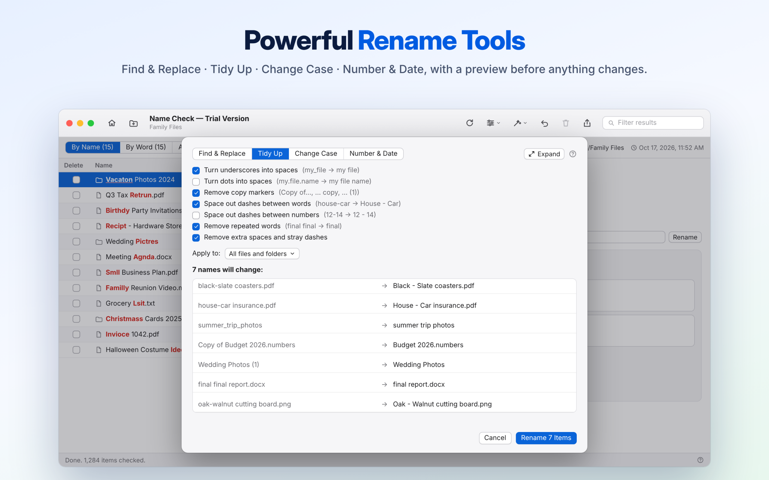Click the Delete column header
This screenshot has height=480, width=769.
[x=73, y=165]
